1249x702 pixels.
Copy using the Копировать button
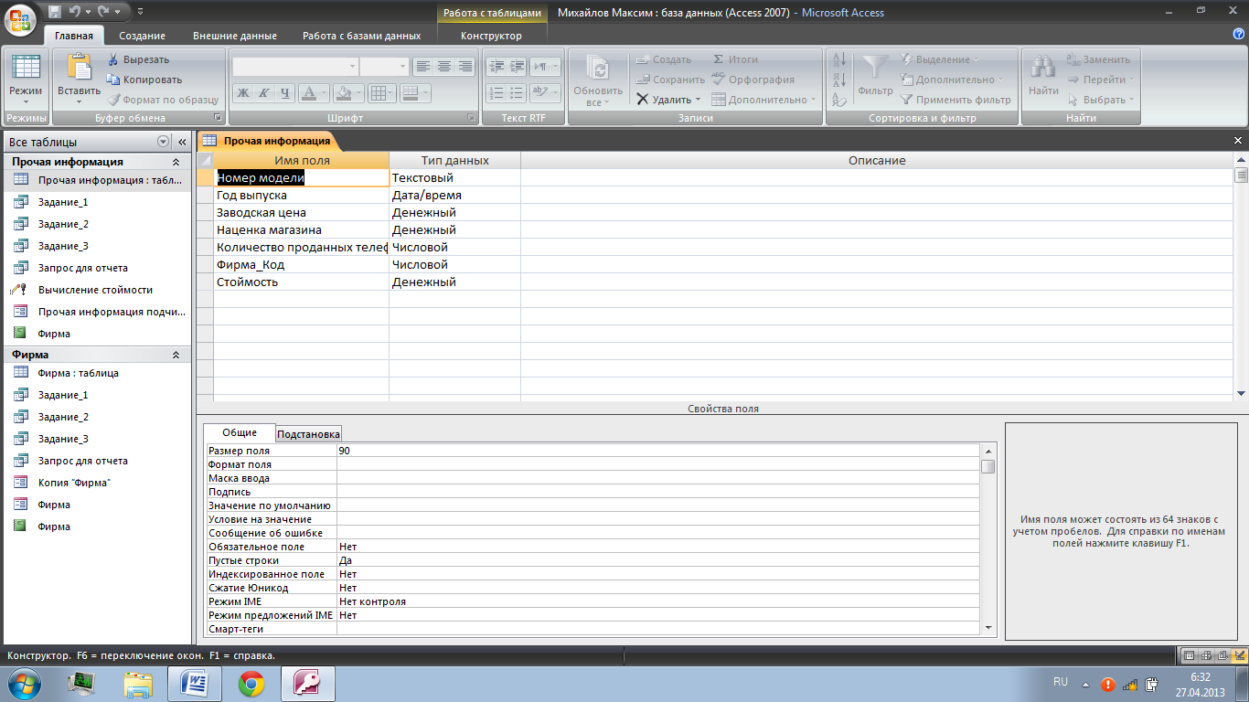click(144, 80)
